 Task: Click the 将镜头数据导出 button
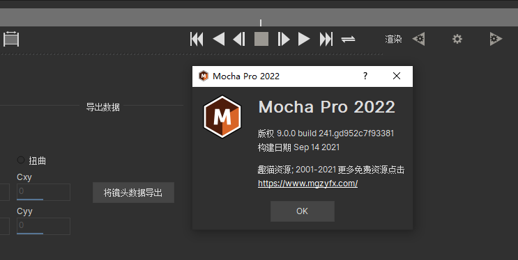click(133, 193)
